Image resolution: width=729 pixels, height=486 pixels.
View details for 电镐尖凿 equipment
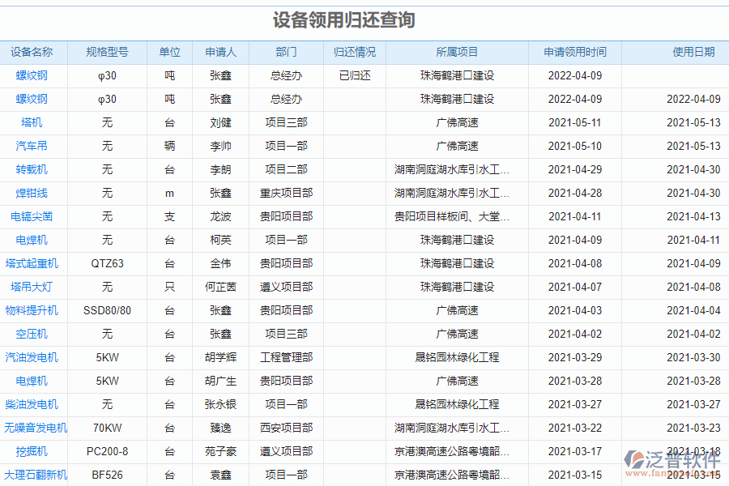31,216
